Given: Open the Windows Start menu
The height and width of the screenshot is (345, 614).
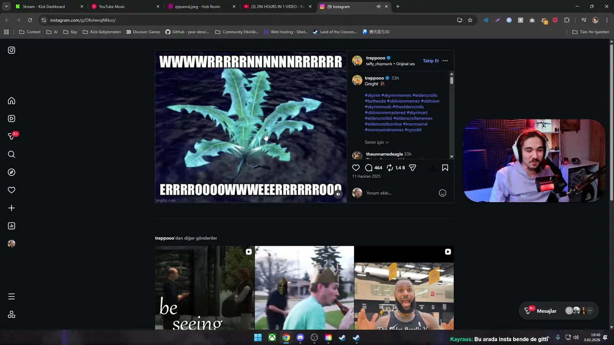Looking at the screenshot, I should (258, 337).
